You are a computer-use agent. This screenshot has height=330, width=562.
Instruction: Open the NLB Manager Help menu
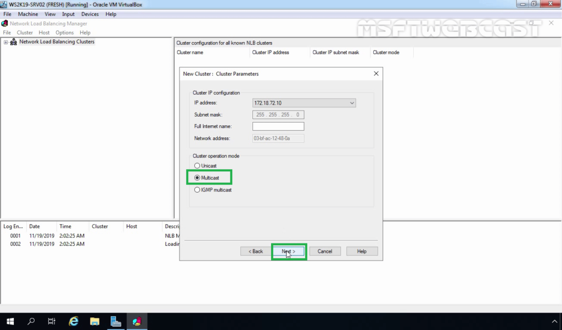(85, 32)
